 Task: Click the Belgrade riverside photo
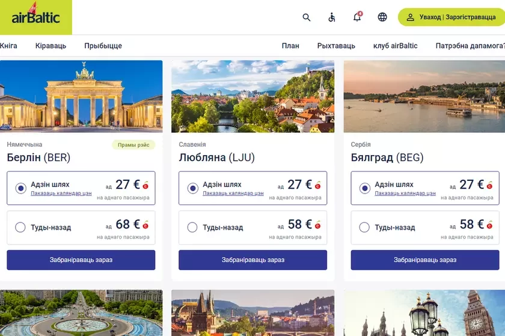[424, 96]
